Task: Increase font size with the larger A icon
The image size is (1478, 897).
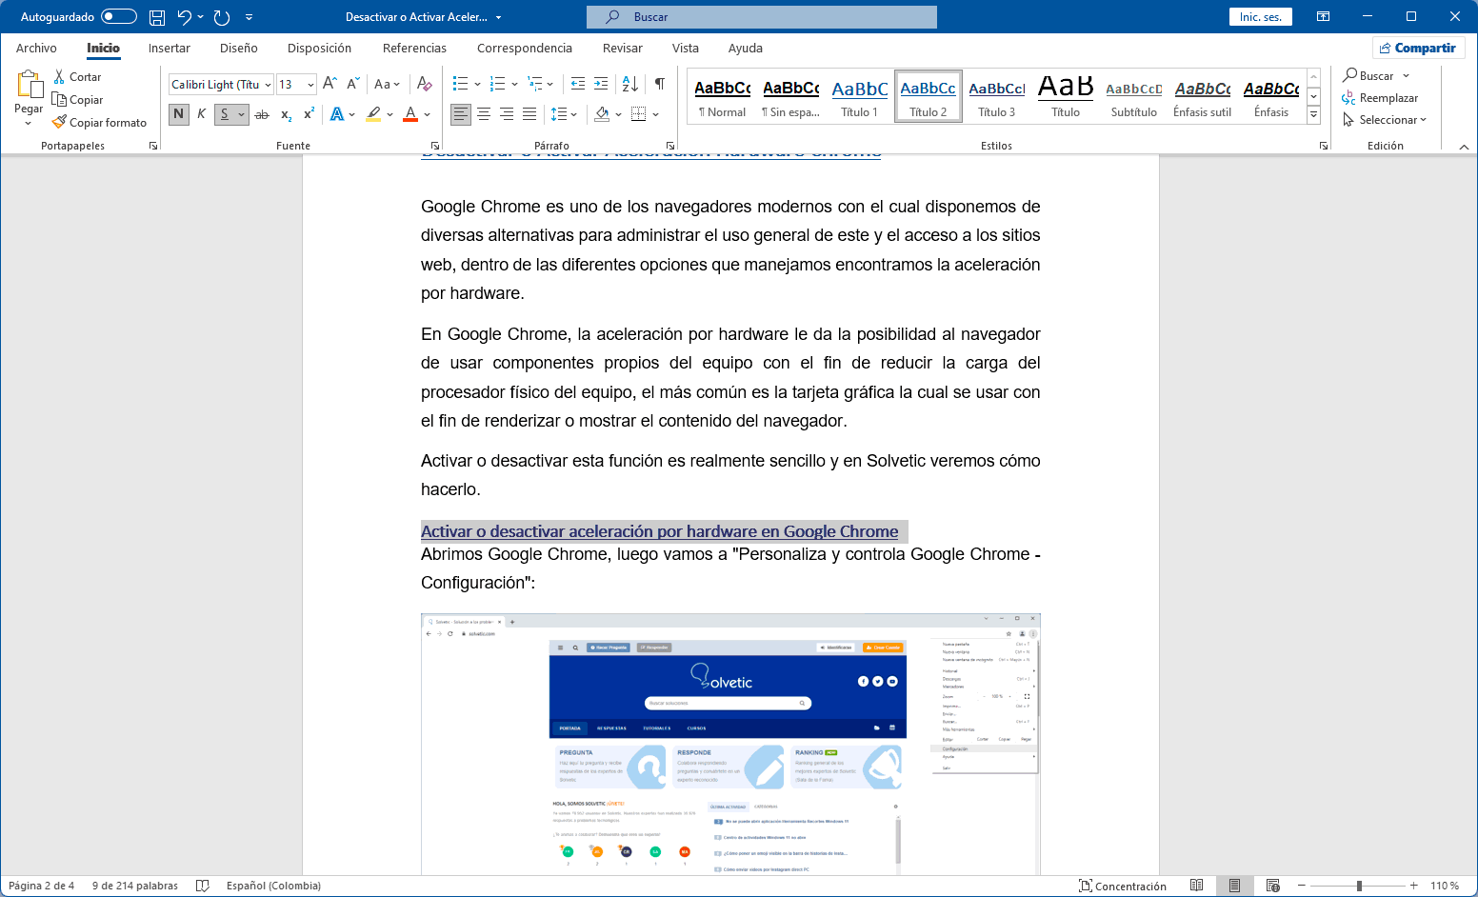Action: [x=330, y=84]
